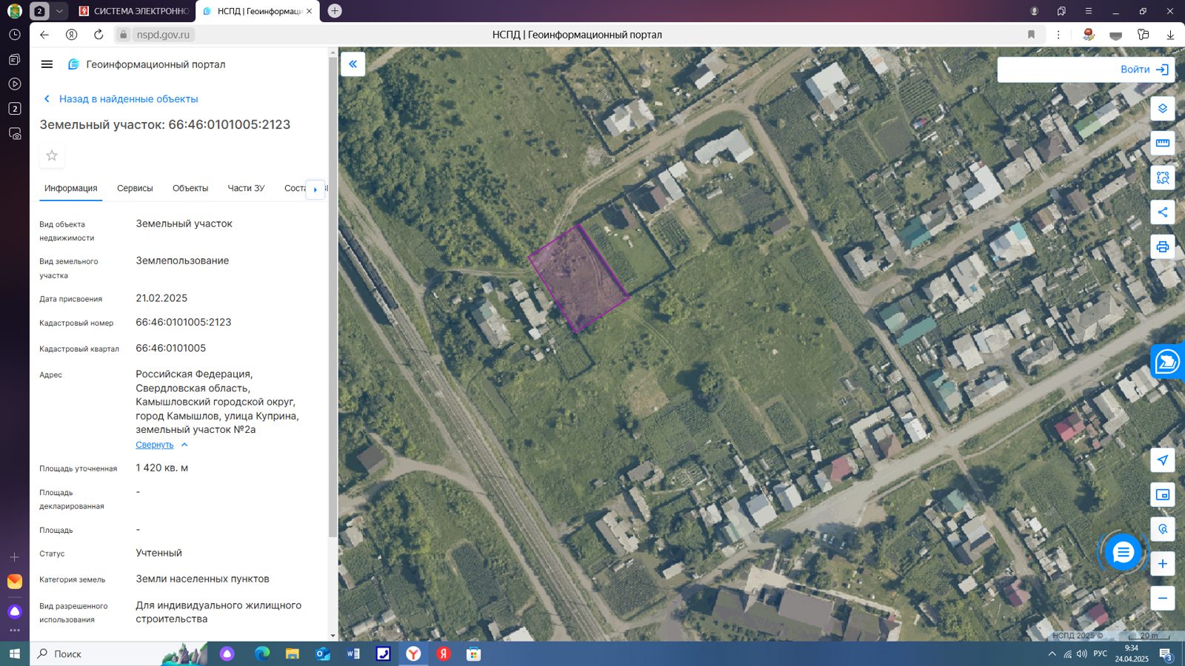Image resolution: width=1185 pixels, height=666 pixels.
Task: Click the share map icon
Action: tap(1162, 212)
